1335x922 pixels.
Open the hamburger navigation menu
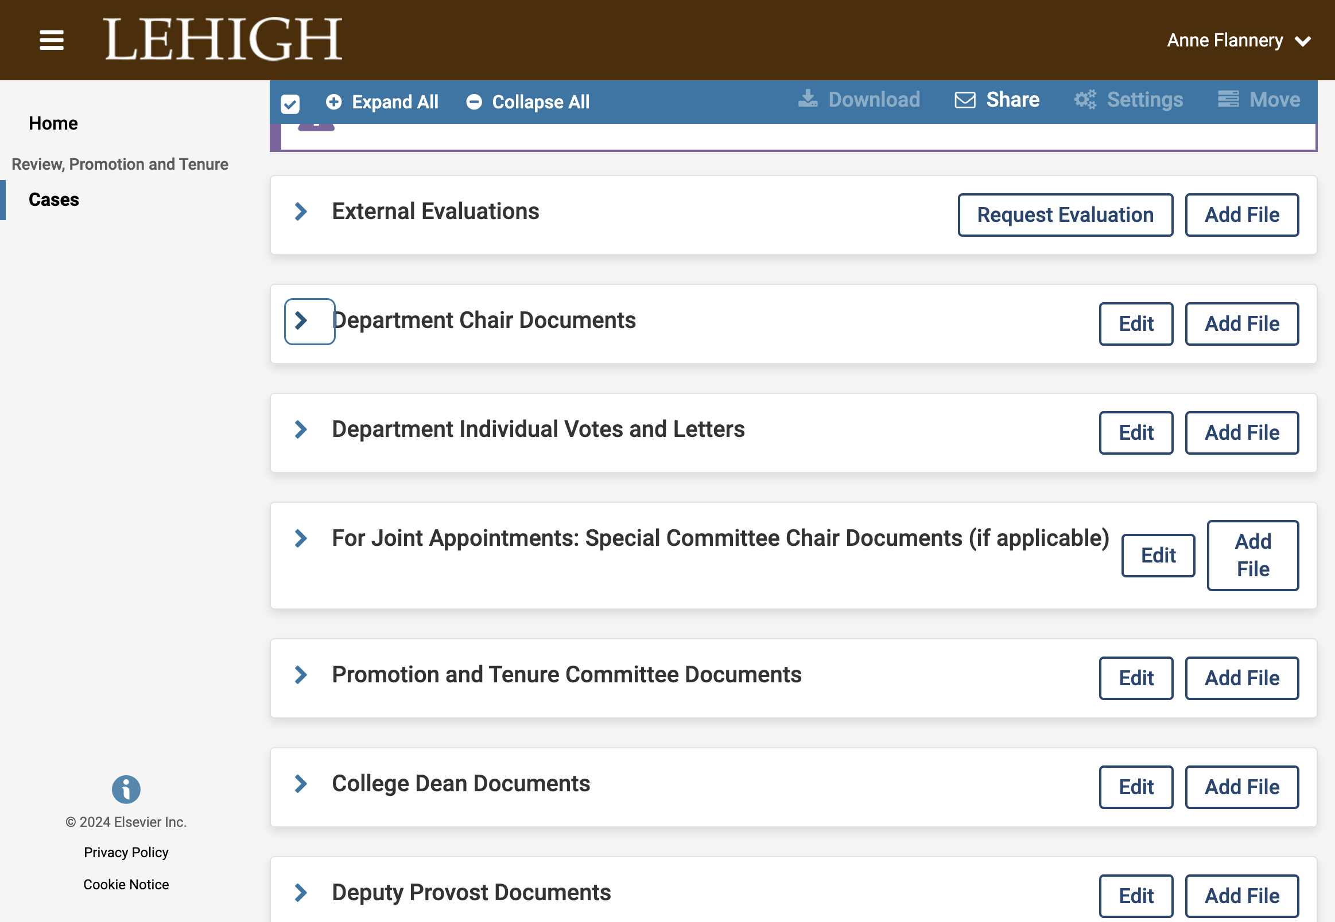click(52, 41)
